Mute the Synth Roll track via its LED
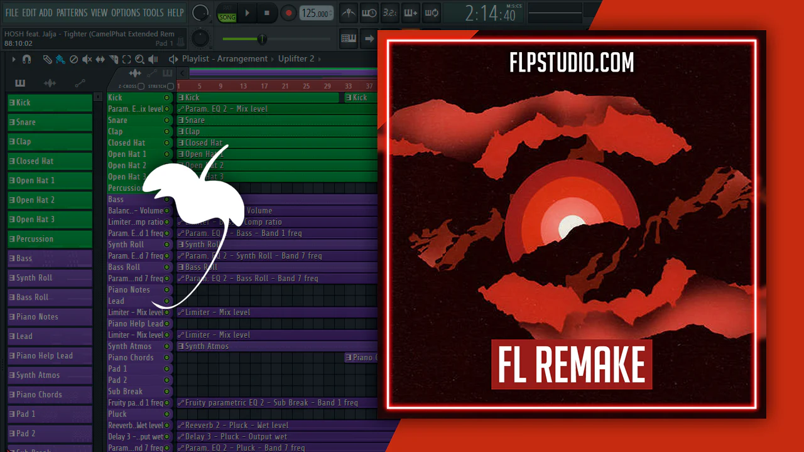The image size is (804, 452). click(x=166, y=245)
